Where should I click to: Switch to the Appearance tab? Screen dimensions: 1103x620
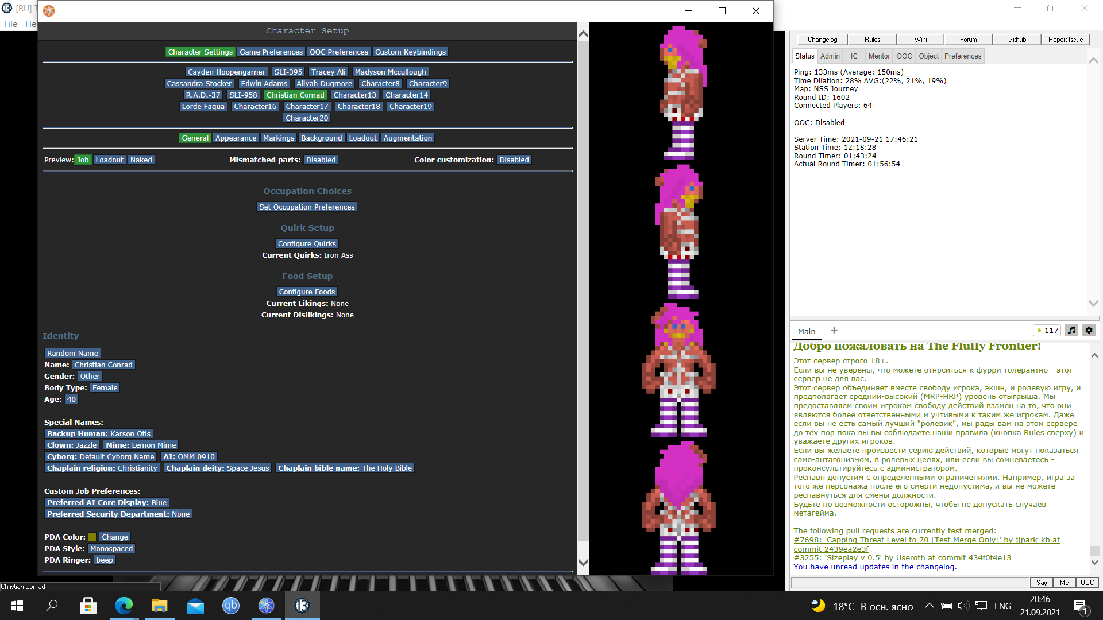(236, 138)
